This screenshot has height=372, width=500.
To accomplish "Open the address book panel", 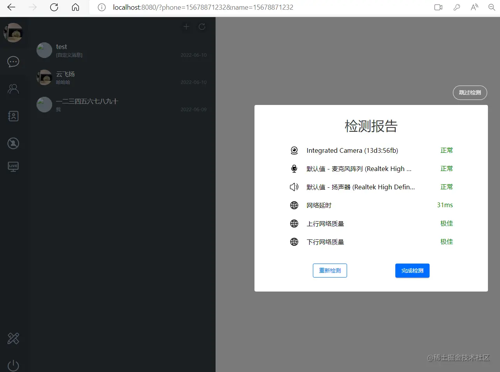I will [13, 116].
